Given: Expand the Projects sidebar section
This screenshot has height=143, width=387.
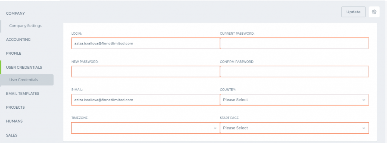Looking at the screenshot, I should tap(15, 108).
